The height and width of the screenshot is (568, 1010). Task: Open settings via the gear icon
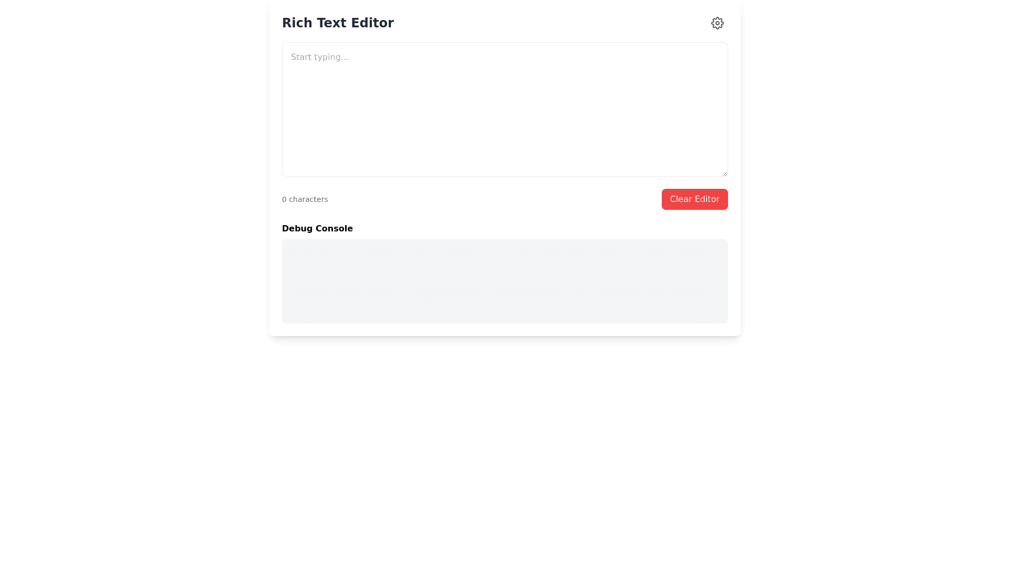pyautogui.click(x=717, y=23)
